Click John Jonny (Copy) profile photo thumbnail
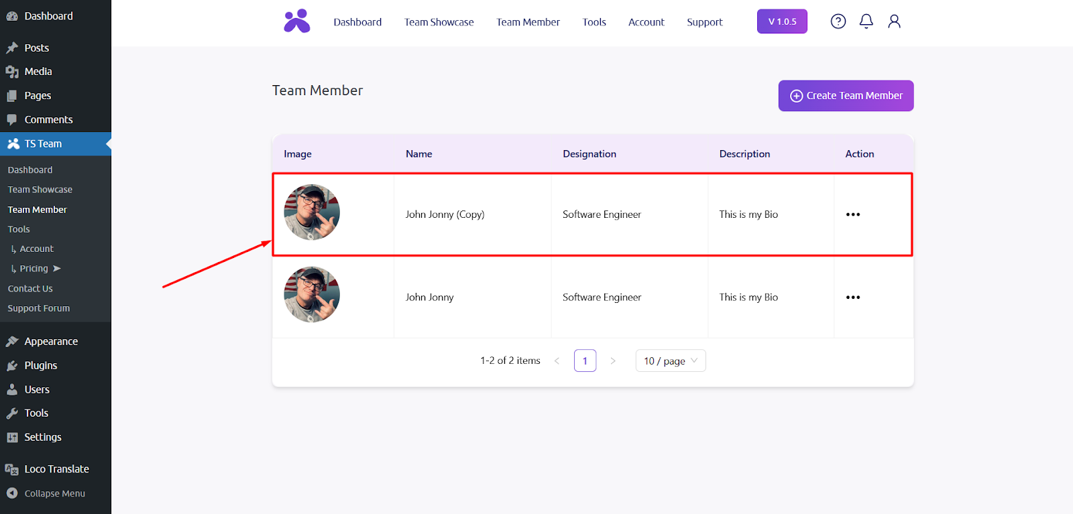Viewport: 1073px width, 514px height. (312, 212)
